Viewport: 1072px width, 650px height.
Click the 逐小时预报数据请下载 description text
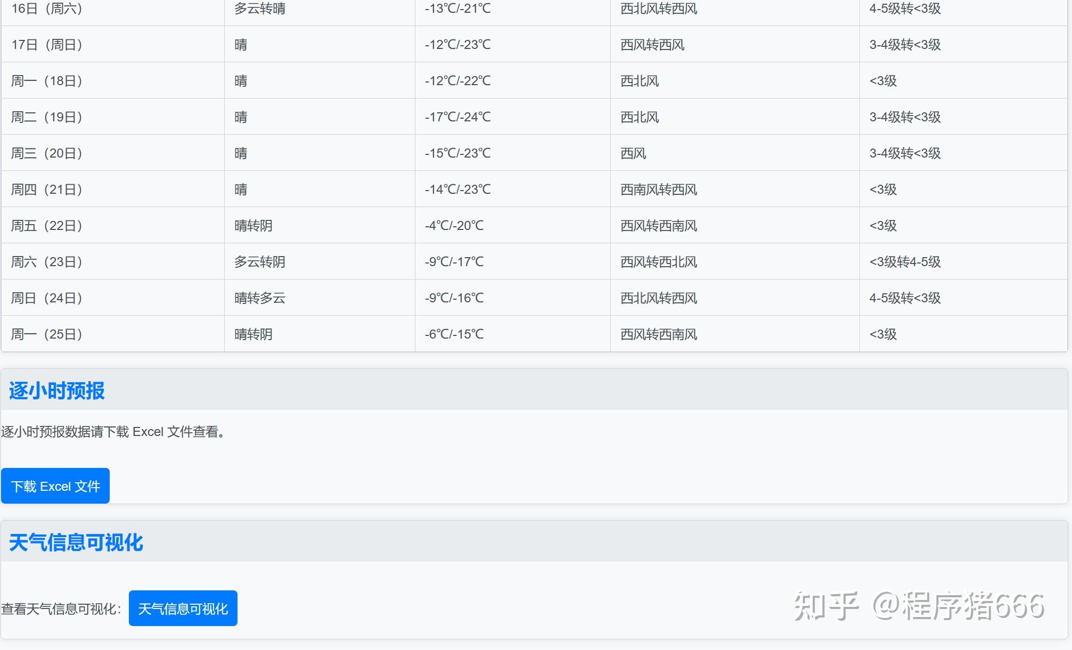[x=113, y=432]
